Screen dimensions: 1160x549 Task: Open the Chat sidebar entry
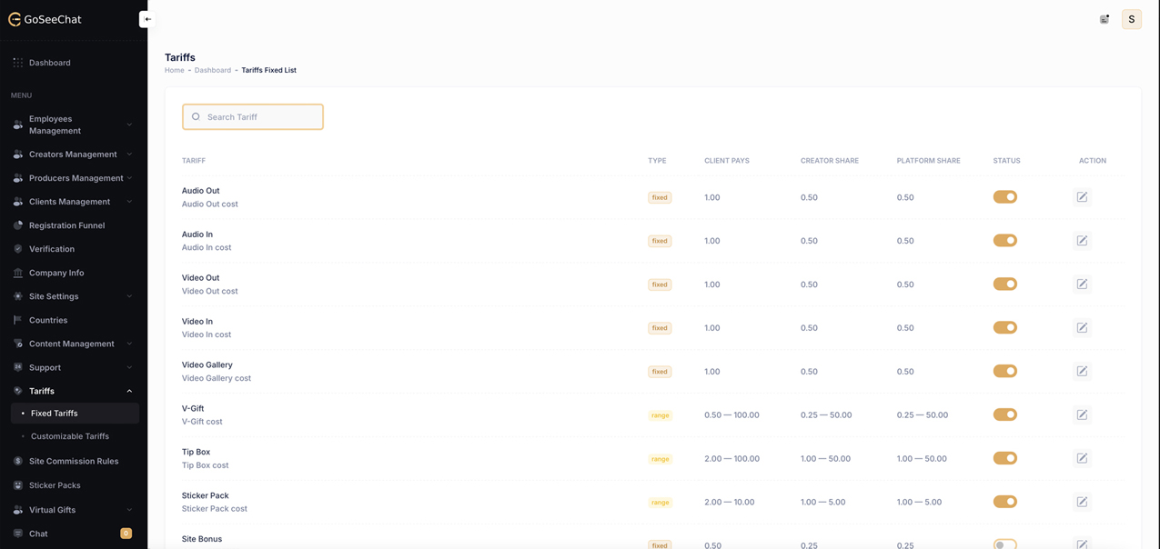click(74, 534)
